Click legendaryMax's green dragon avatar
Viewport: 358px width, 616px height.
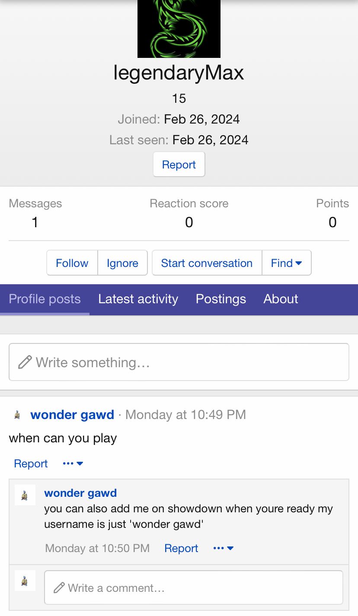coord(179,29)
